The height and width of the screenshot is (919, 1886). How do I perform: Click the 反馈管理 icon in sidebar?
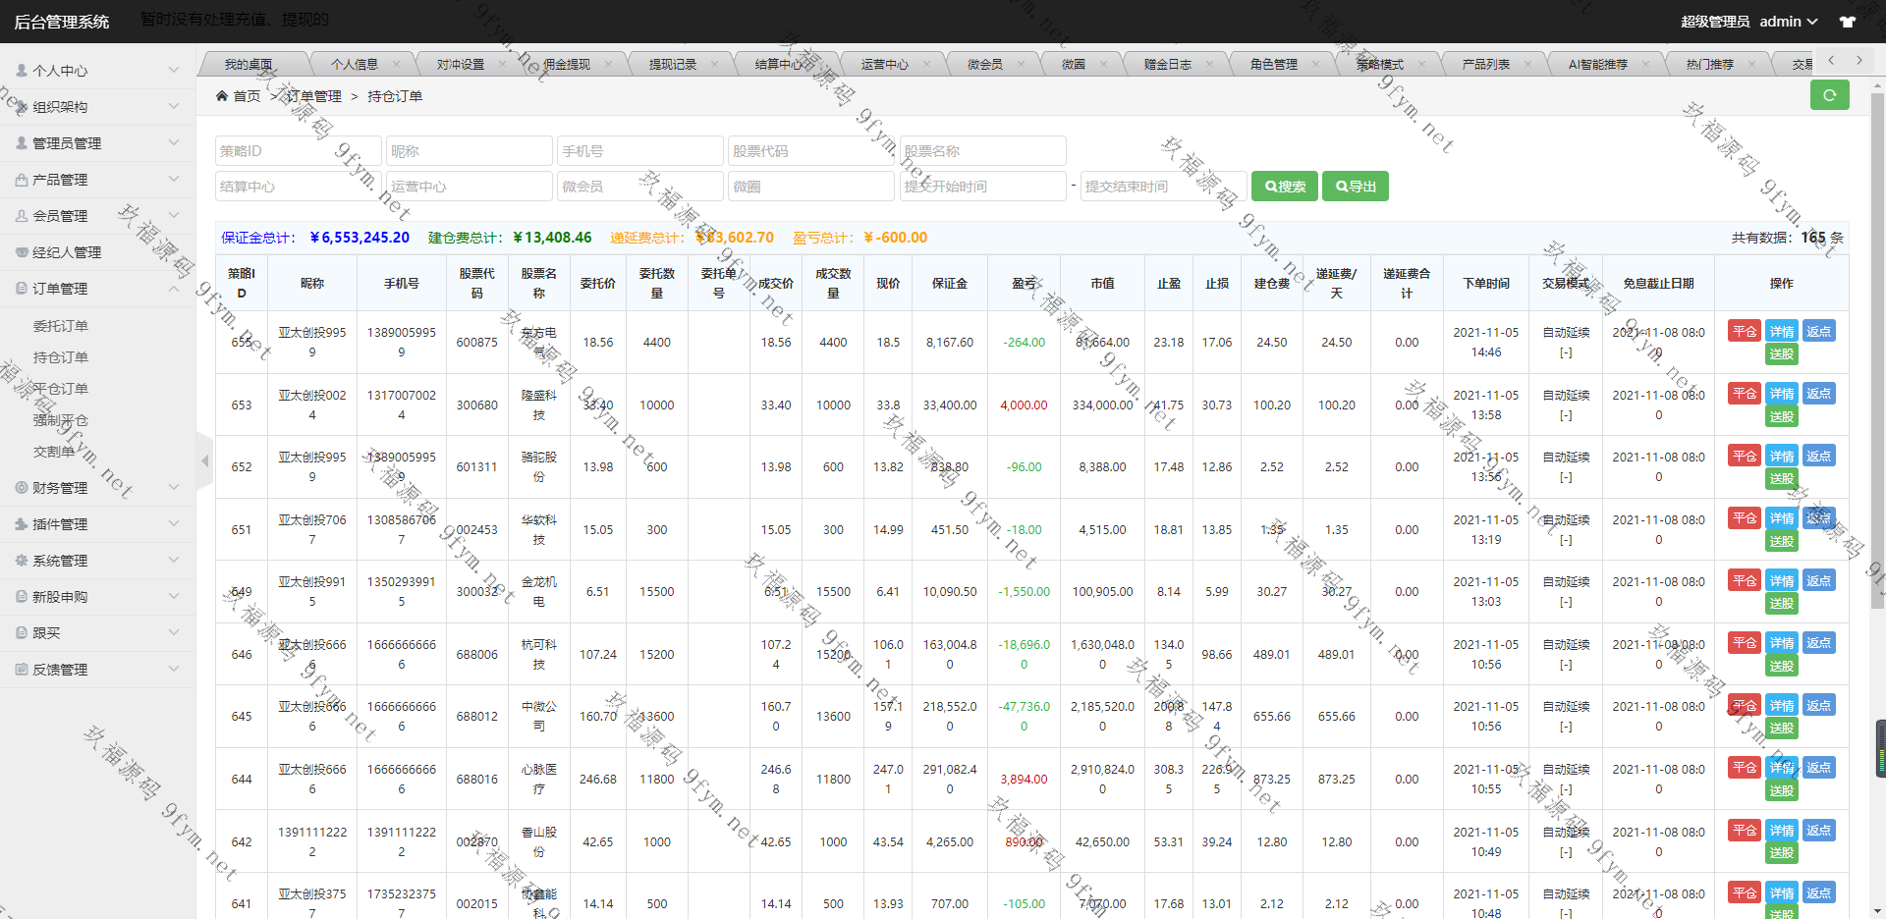click(x=22, y=670)
